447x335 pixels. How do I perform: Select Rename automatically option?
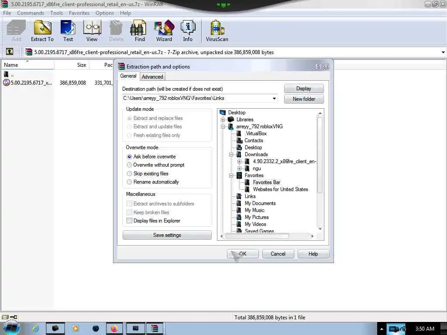(x=129, y=182)
